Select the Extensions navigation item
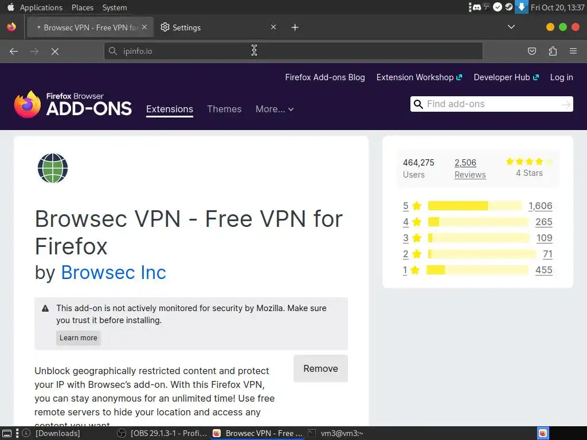The width and height of the screenshot is (587, 440). click(x=170, y=109)
